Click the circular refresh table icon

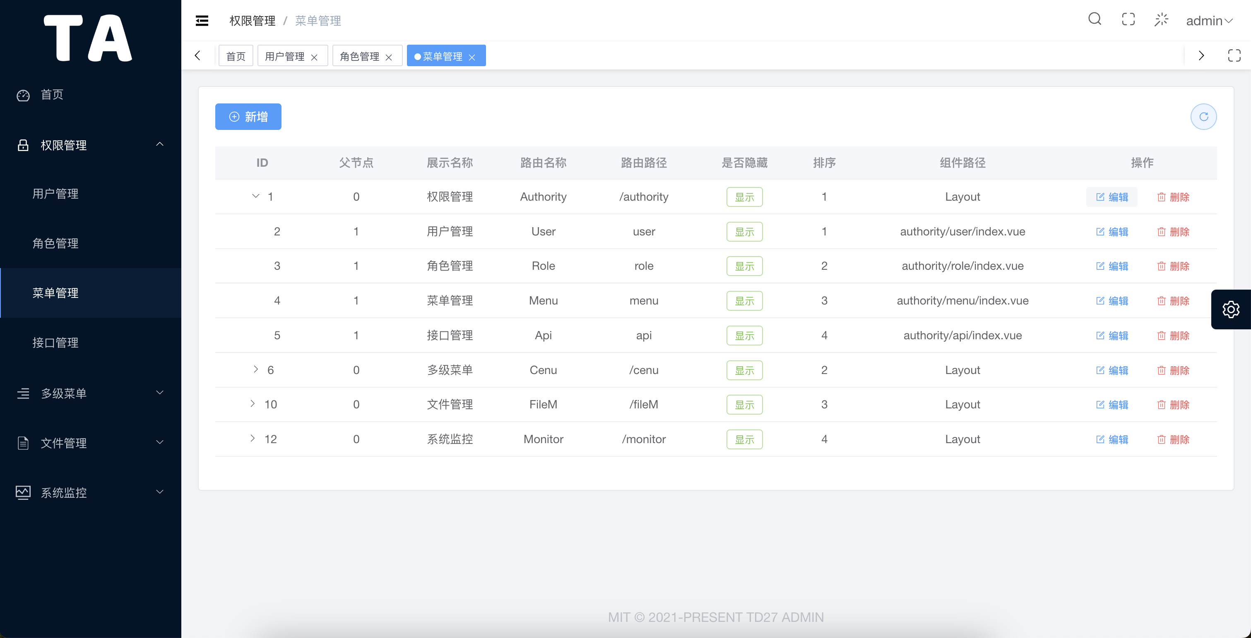tap(1203, 117)
